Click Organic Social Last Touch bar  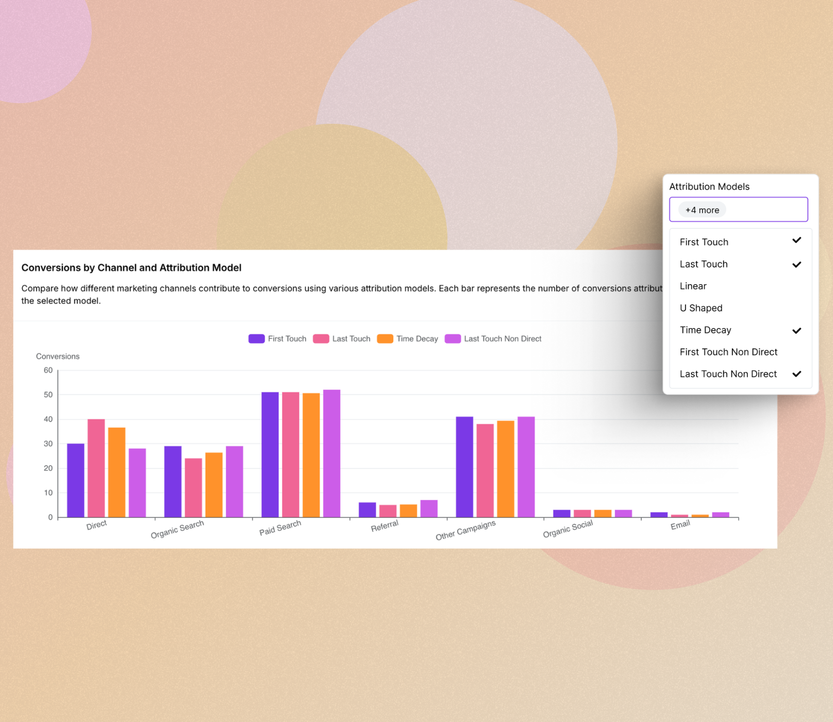point(582,514)
